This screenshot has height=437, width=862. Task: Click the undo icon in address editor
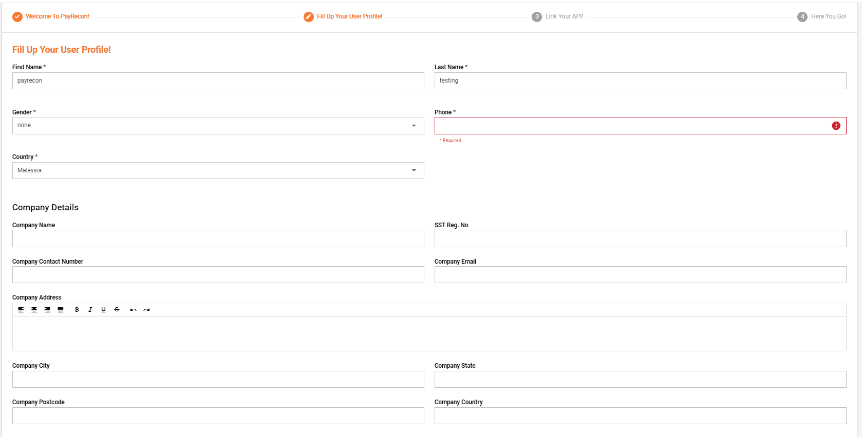click(134, 310)
